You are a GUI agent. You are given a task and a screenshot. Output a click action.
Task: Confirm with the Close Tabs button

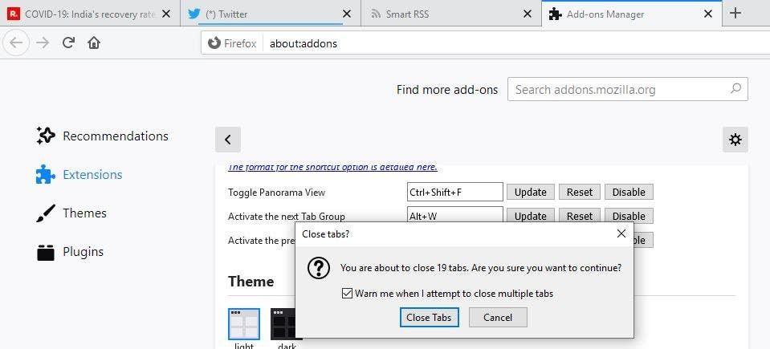[430, 318]
